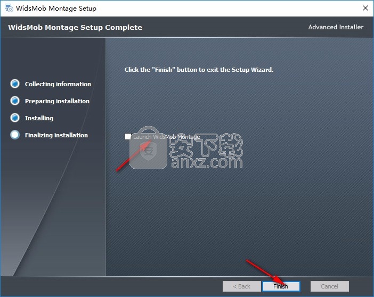Click the Finalizing installation step bullet
The height and width of the screenshot is (297, 374).
pyautogui.click(x=15, y=135)
